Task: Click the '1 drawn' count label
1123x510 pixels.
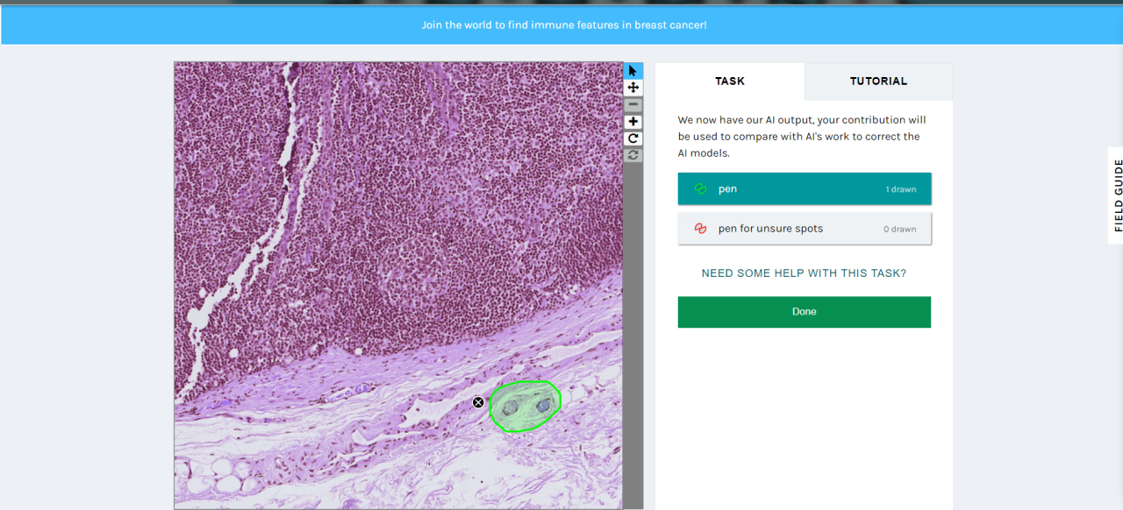Action: click(900, 189)
